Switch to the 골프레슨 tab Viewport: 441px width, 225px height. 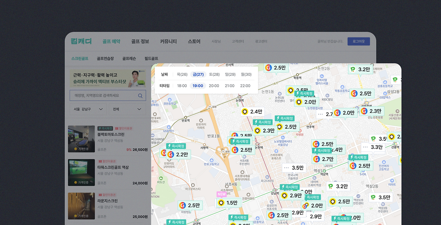tap(129, 58)
